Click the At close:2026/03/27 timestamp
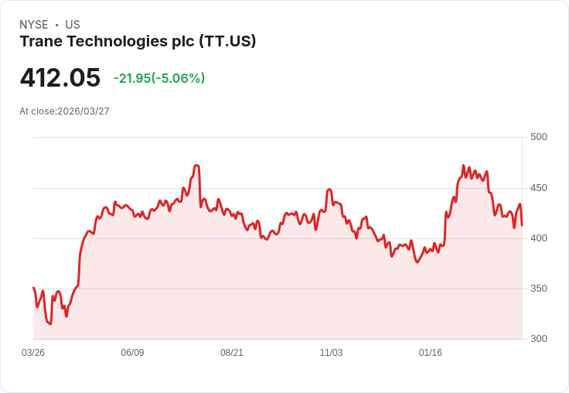The height and width of the screenshot is (393, 569). pos(64,111)
